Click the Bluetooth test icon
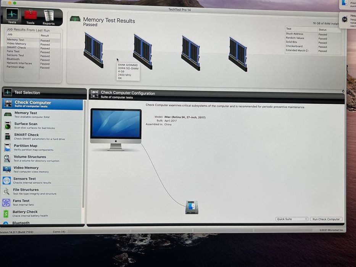The height and width of the screenshot is (267, 356). (6, 223)
